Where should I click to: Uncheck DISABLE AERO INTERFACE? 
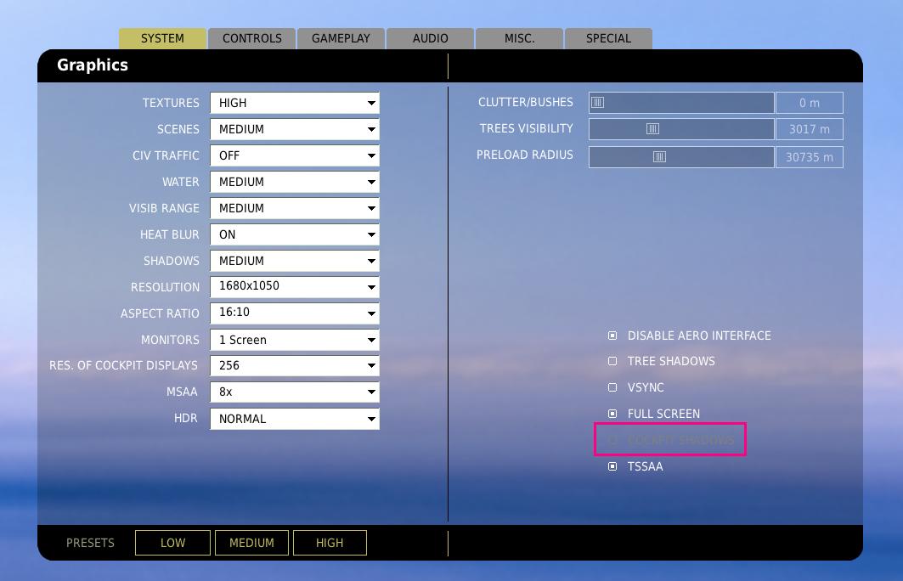tap(612, 336)
